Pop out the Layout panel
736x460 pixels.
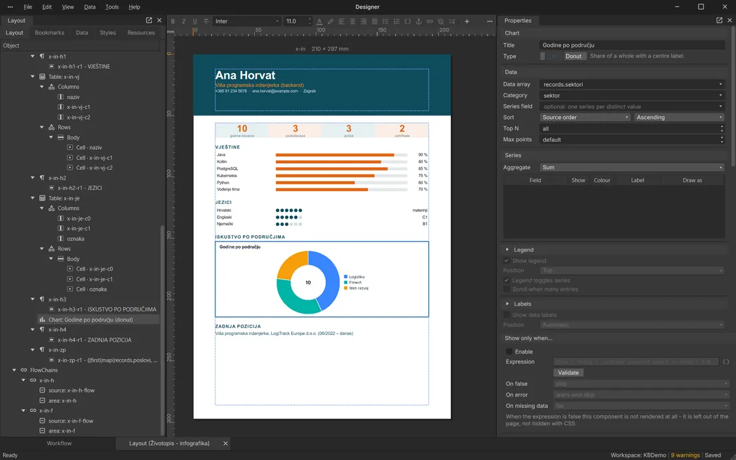coord(149,20)
